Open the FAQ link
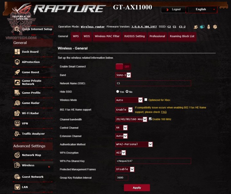Screen dimensions: 231x194 (x=164, y=112)
